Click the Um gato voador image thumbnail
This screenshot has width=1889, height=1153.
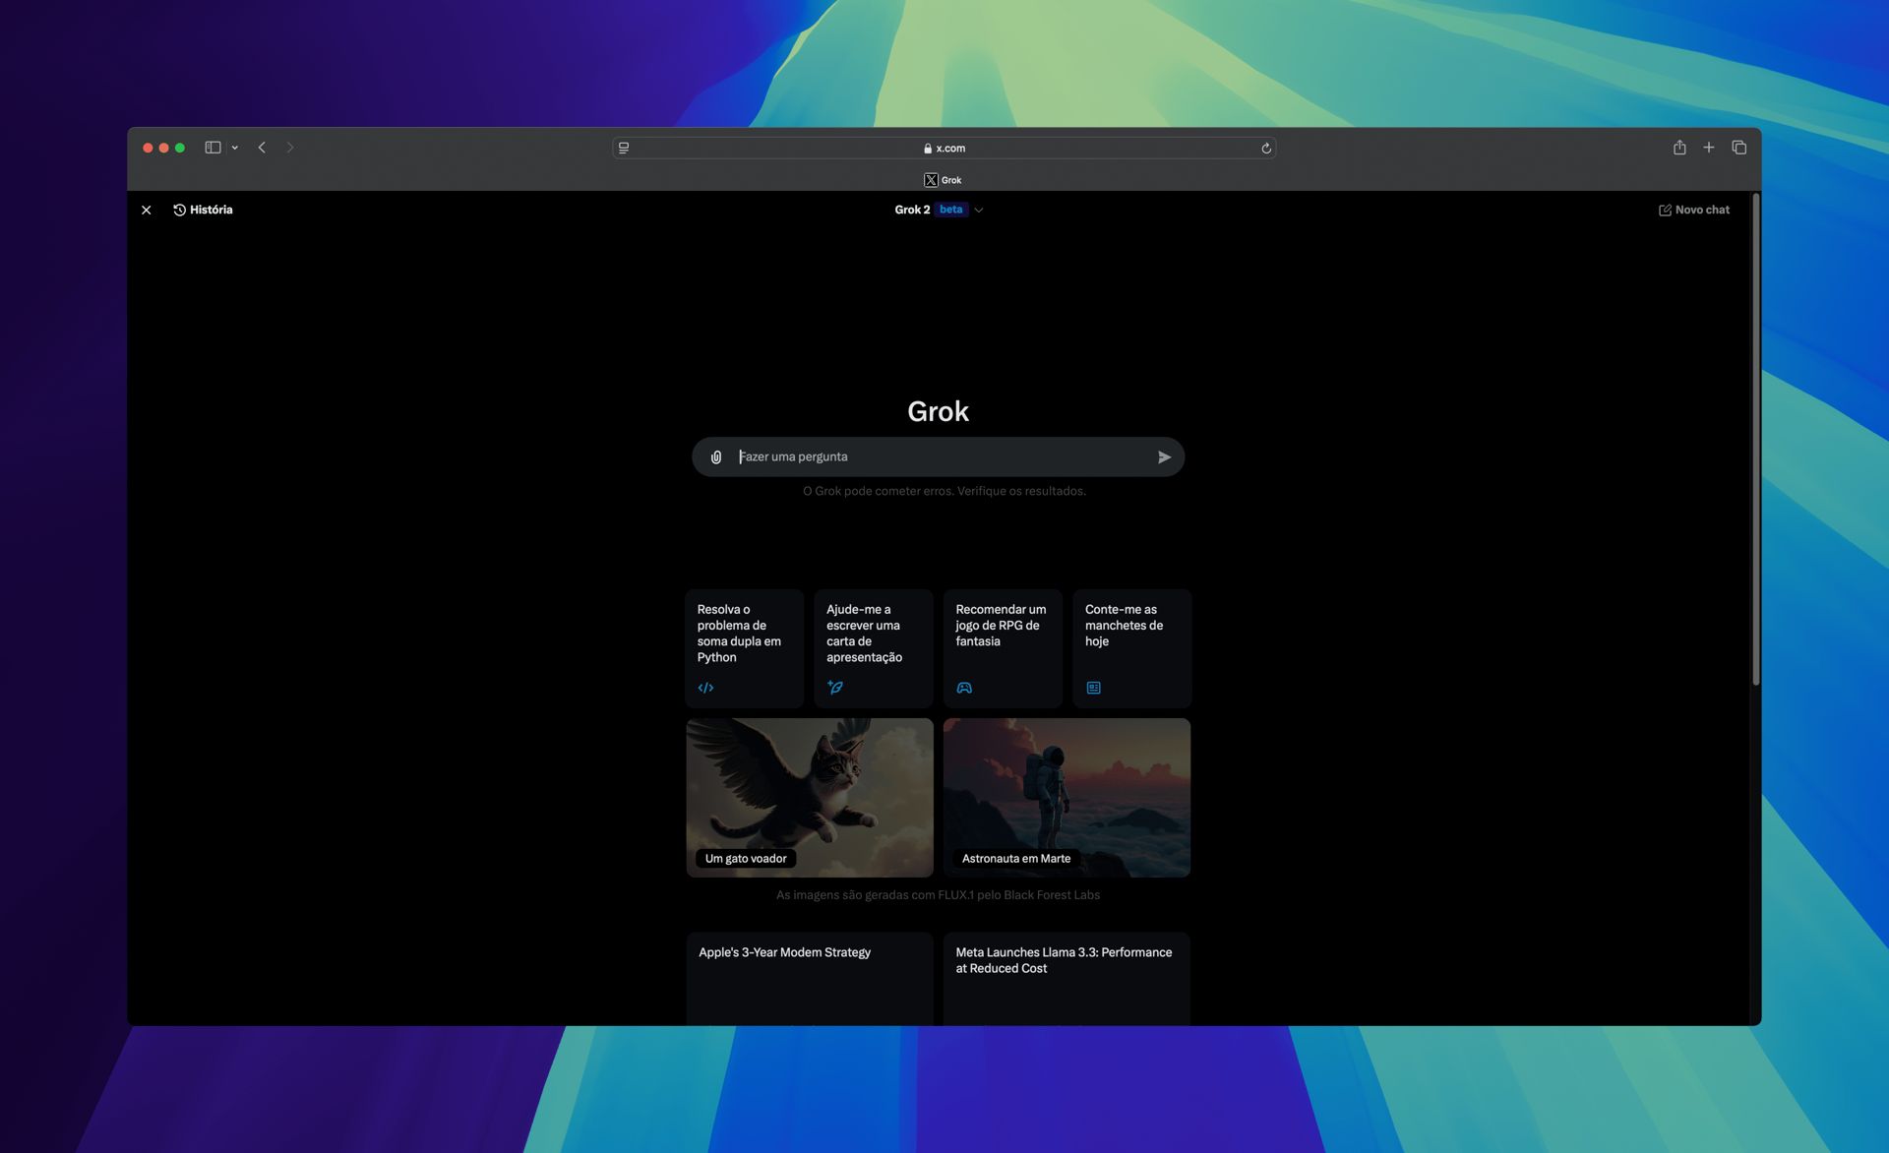(809, 797)
